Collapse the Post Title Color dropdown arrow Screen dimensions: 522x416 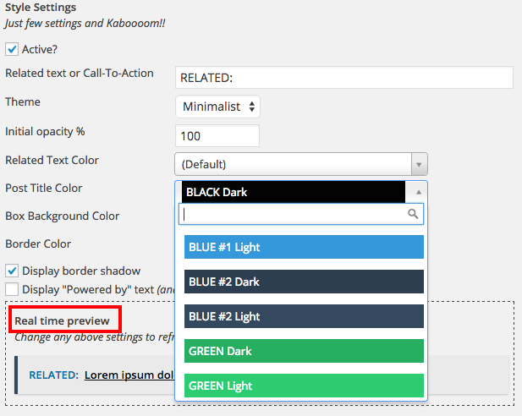[x=417, y=192]
